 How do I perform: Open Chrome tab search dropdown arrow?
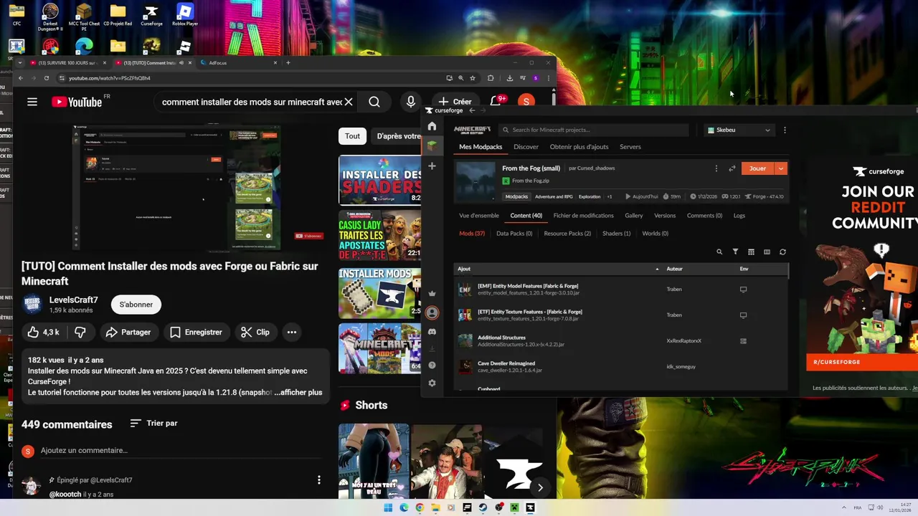pyautogui.click(x=20, y=63)
